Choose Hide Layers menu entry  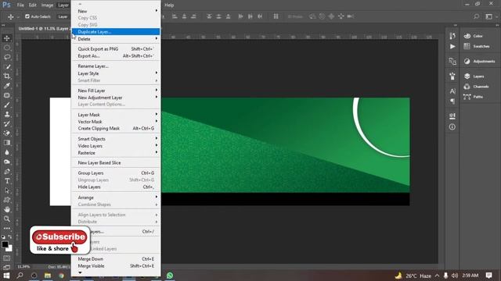(116, 187)
